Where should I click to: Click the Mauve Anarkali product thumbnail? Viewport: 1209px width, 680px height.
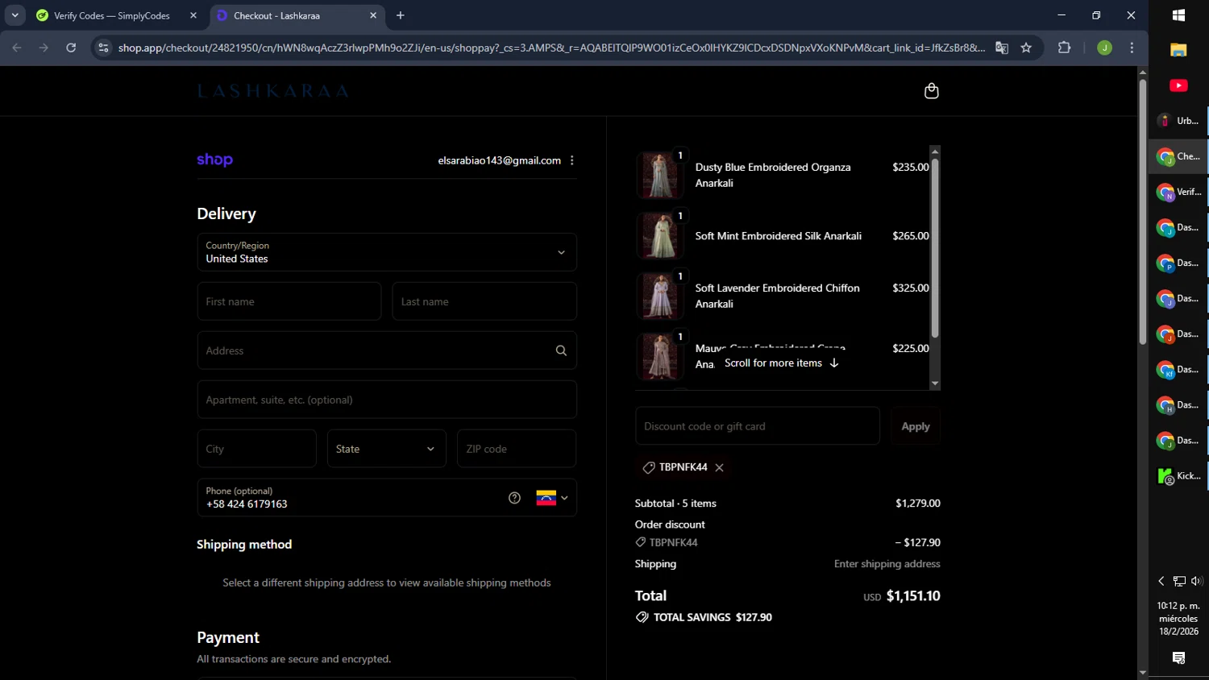(659, 356)
